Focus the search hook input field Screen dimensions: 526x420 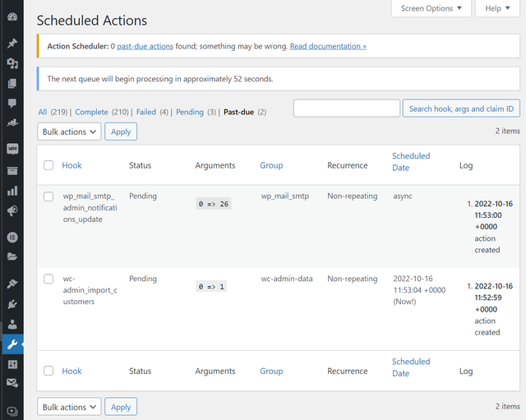(x=347, y=108)
